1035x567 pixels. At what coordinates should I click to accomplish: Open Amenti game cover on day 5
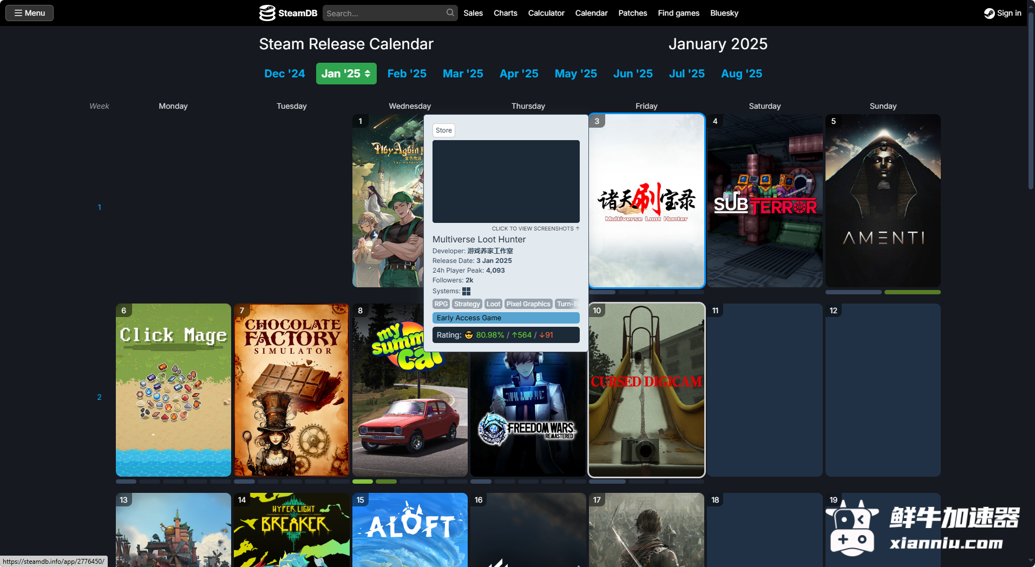pyautogui.click(x=883, y=201)
